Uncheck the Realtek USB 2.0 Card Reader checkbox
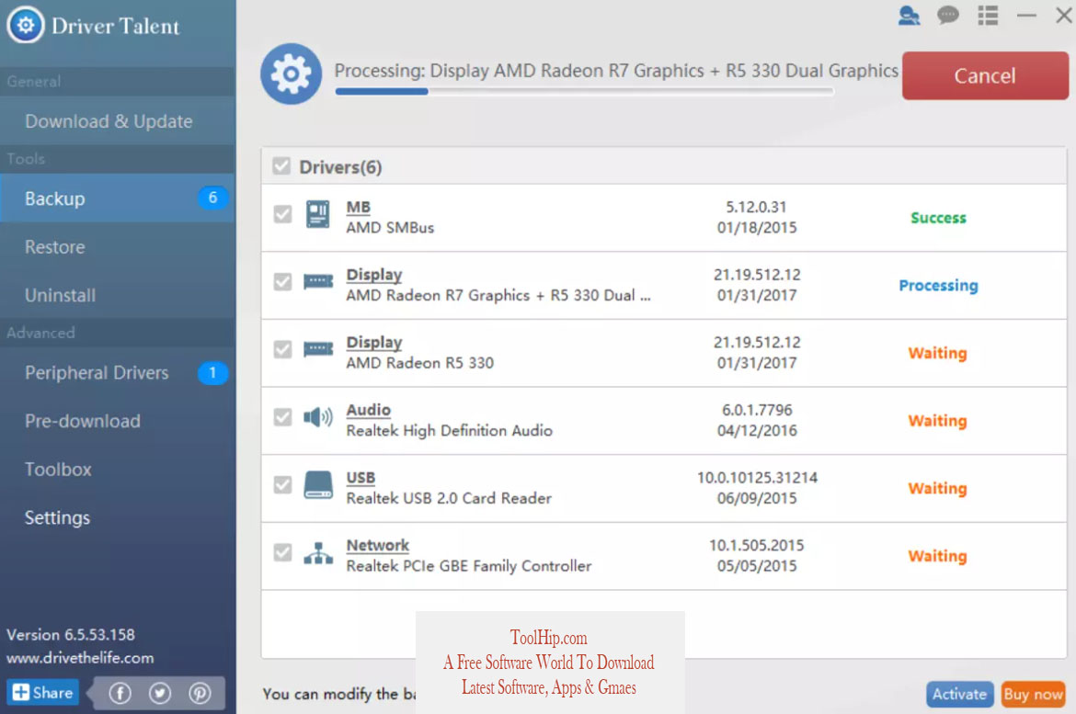1076x714 pixels. click(282, 485)
